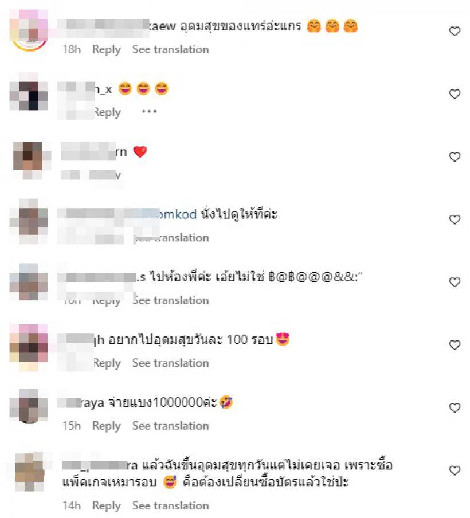Reply to the 15h comment
The image size is (470, 518).
pyautogui.click(x=107, y=426)
